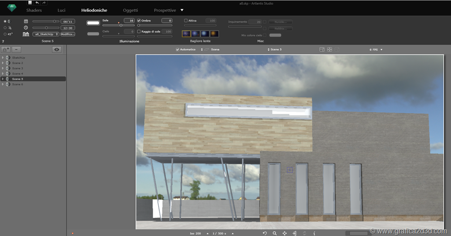
Task: Click the Artlantis green gem logo
Action: point(11,8)
